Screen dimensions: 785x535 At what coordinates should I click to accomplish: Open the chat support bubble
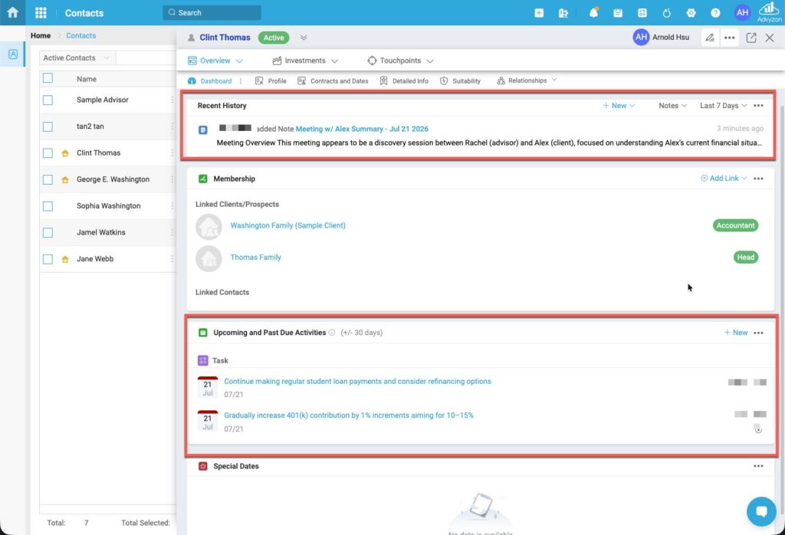click(x=761, y=511)
